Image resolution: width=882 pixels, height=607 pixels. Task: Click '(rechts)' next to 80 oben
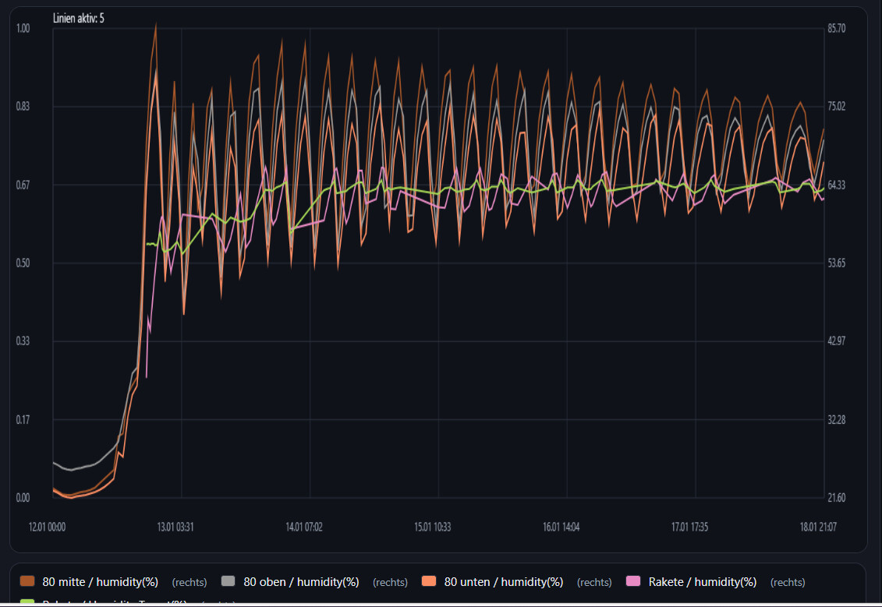pos(390,582)
